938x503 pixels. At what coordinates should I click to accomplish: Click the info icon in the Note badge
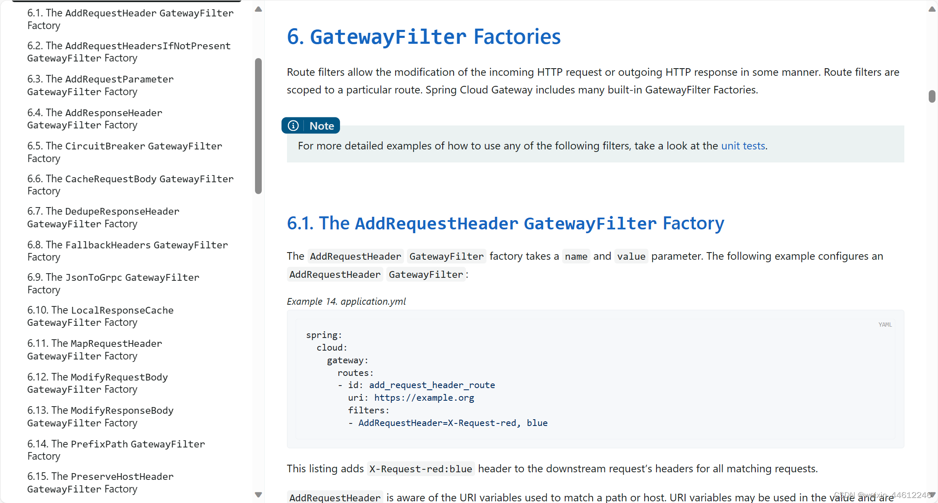tap(293, 125)
